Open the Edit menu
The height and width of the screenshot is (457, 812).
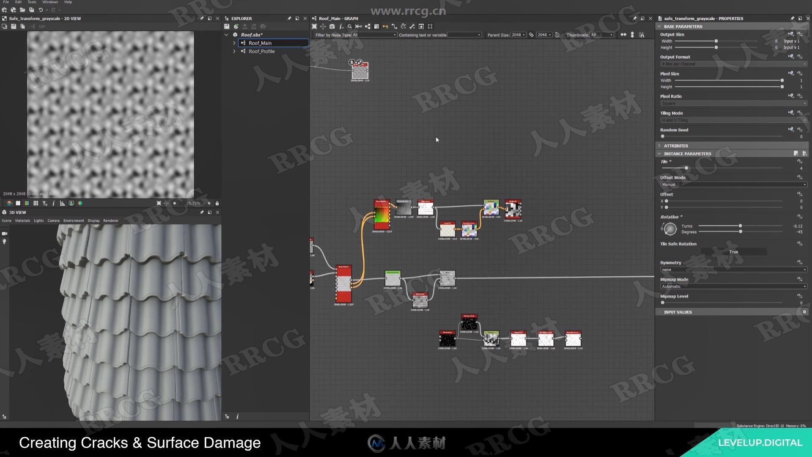[x=18, y=2]
